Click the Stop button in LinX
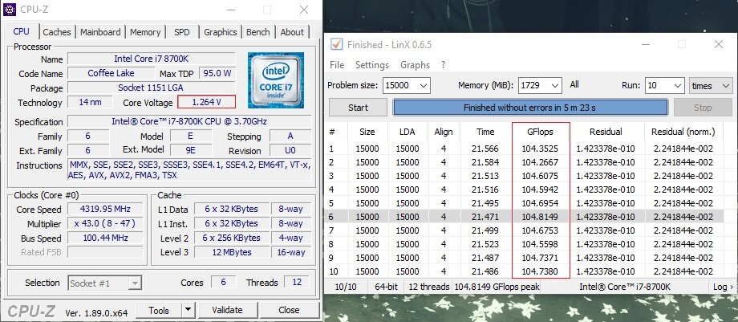 tap(703, 108)
